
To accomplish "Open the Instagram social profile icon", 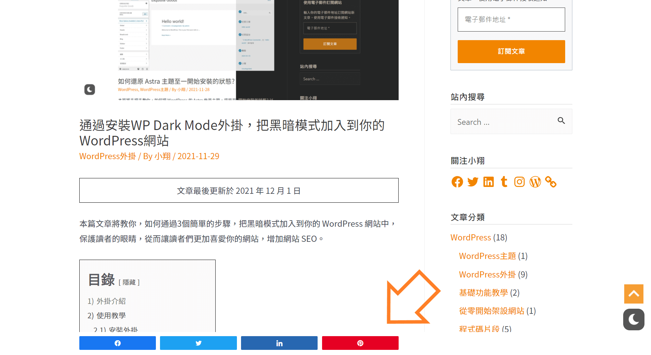I will (519, 182).
